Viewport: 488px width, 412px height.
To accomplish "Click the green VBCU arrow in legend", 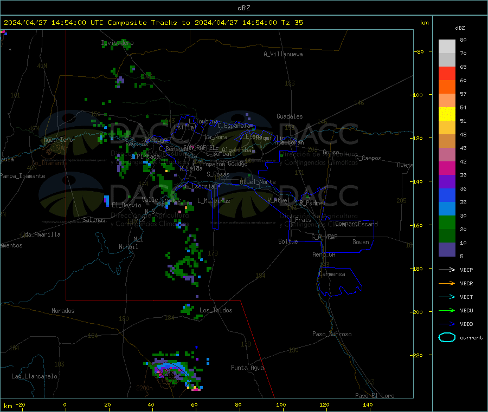I will (x=447, y=310).
